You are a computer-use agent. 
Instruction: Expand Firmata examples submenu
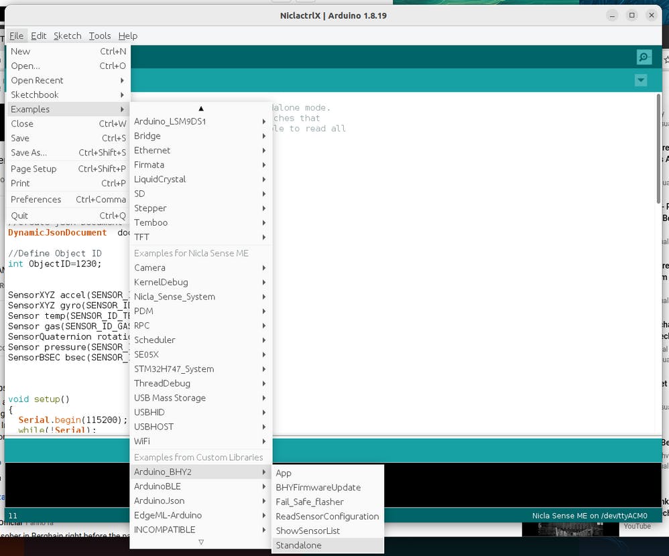tap(200, 165)
